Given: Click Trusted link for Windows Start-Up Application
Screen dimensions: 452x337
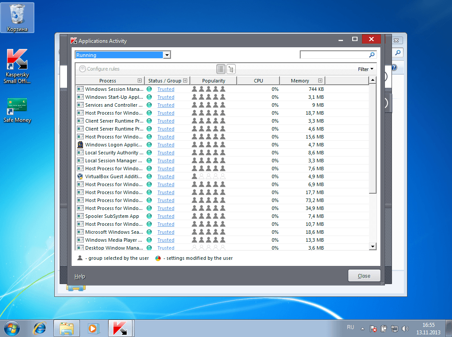Looking at the screenshot, I should (166, 97).
